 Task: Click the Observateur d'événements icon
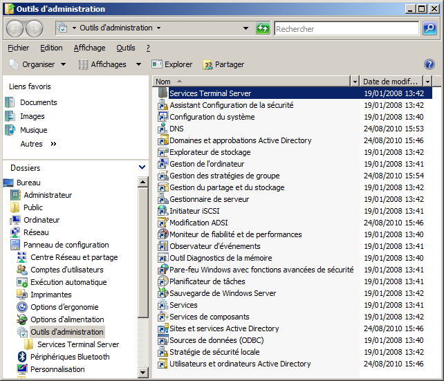pos(163,246)
